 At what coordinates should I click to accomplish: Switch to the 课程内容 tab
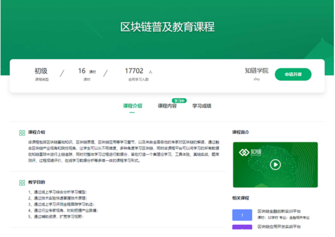[x=167, y=106]
